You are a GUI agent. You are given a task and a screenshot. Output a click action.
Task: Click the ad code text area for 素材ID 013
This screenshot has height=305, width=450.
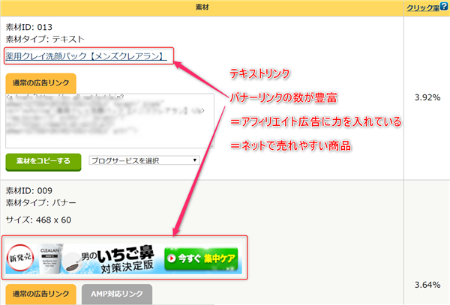pos(109,121)
